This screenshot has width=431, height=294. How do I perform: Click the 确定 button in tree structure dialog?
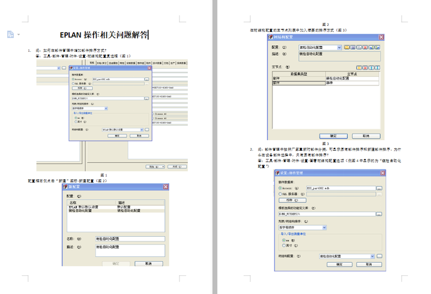333,135
